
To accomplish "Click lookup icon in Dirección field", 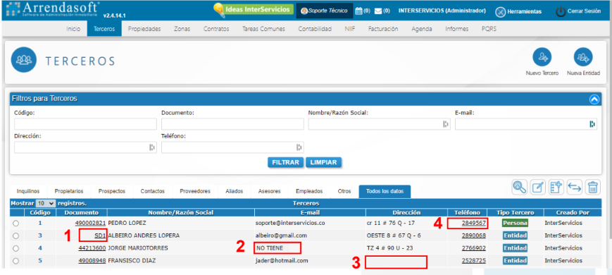I will pos(152,147).
